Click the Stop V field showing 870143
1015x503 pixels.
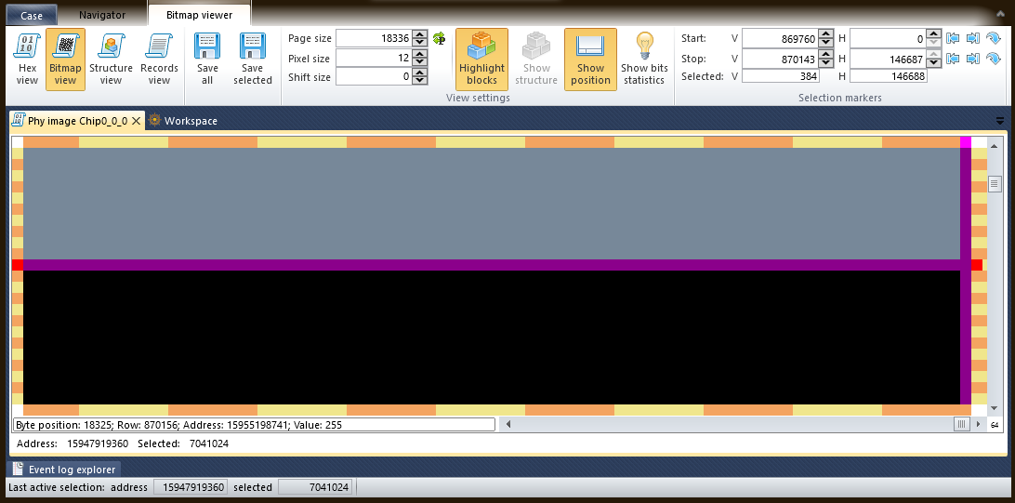[x=780, y=59]
